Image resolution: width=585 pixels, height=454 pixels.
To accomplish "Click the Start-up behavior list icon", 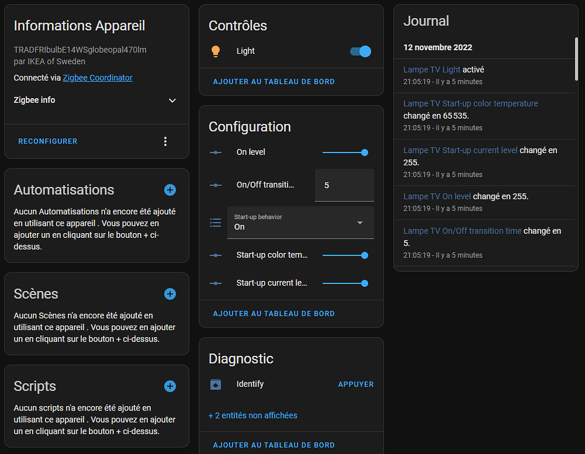I will coord(216,223).
